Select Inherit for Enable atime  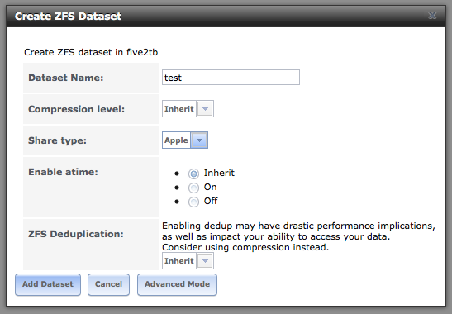pos(193,174)
